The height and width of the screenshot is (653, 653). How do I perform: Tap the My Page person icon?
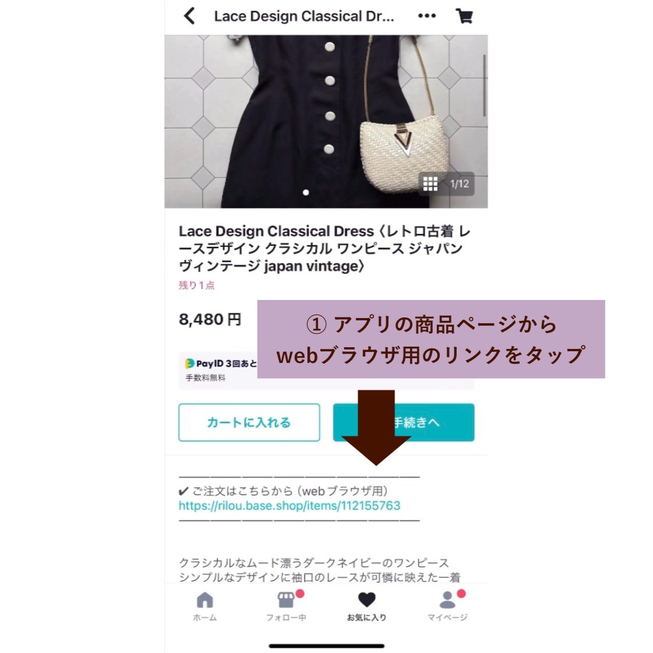click(447, 600)
